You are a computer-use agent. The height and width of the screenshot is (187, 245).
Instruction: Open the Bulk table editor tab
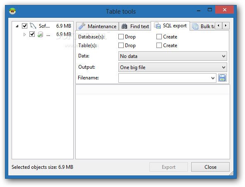tap(203, 26)
